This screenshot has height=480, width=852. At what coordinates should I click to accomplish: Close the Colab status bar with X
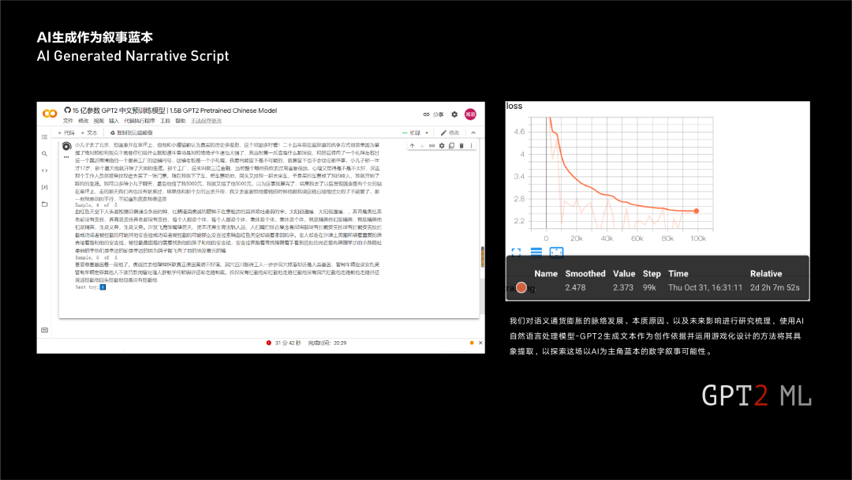point(480,343)
